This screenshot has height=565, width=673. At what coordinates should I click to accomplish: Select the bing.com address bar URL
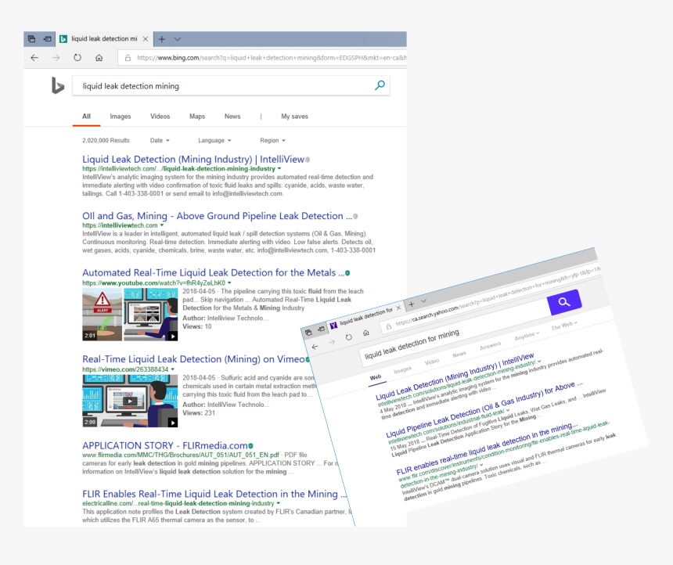[x=272, y=58]
